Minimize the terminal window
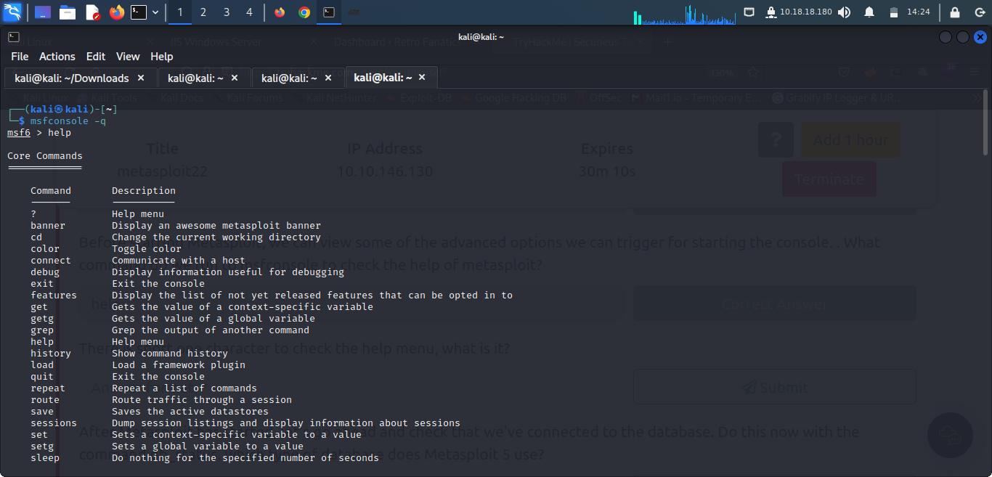992x477 pixels. 945,37
